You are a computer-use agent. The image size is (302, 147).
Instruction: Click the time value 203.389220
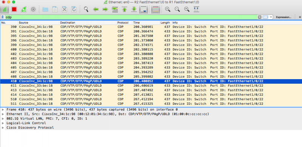(143, 58)
